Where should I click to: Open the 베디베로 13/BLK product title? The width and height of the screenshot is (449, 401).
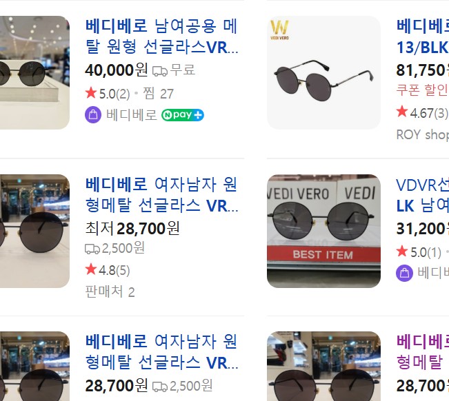(422, 37)
